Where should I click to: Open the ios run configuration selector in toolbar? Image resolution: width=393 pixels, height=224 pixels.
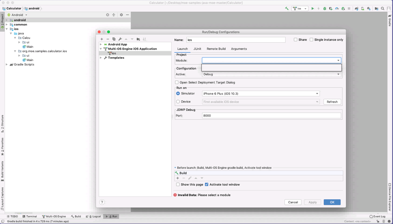click(300, 9)
